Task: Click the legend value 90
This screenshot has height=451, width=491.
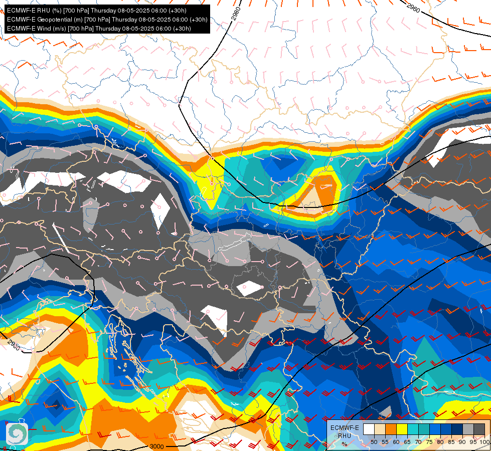Action: (x=462, y=442)
